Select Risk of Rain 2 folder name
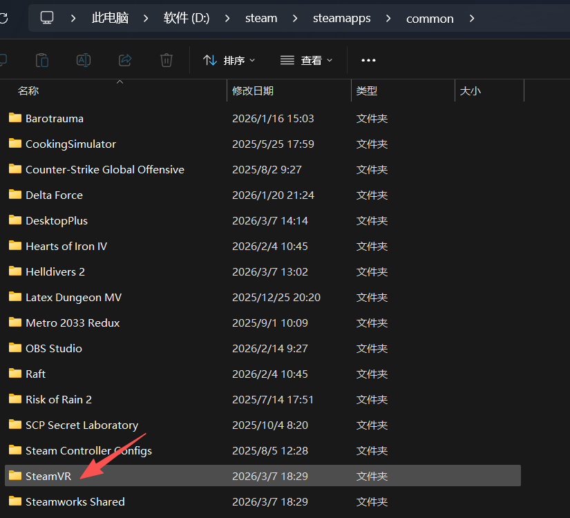The height and width of the screenshot is (518, 570). pyautogui.click(x=59, y=399)
